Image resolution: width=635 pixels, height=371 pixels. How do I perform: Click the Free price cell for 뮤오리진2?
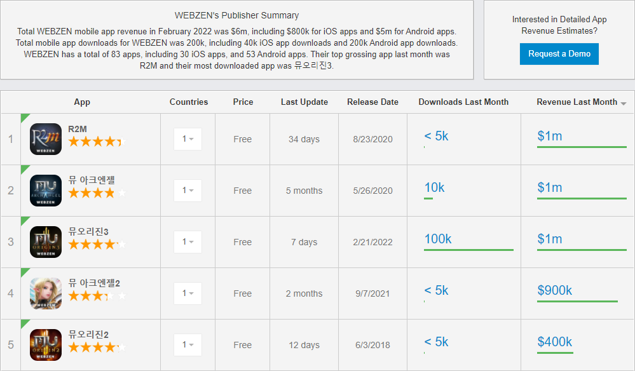point(243,345)
